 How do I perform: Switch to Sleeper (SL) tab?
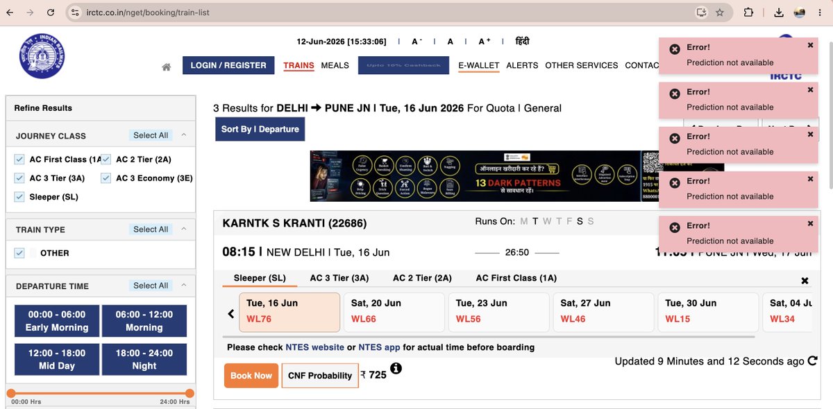260,278
